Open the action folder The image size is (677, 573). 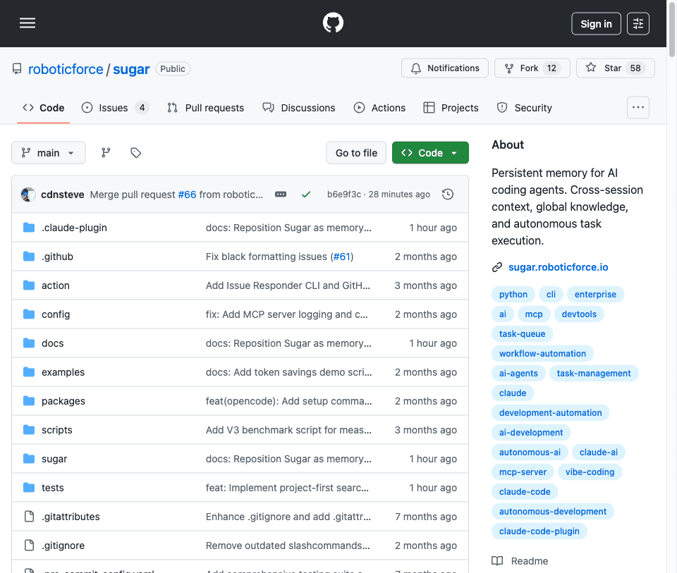click(56, 285)
